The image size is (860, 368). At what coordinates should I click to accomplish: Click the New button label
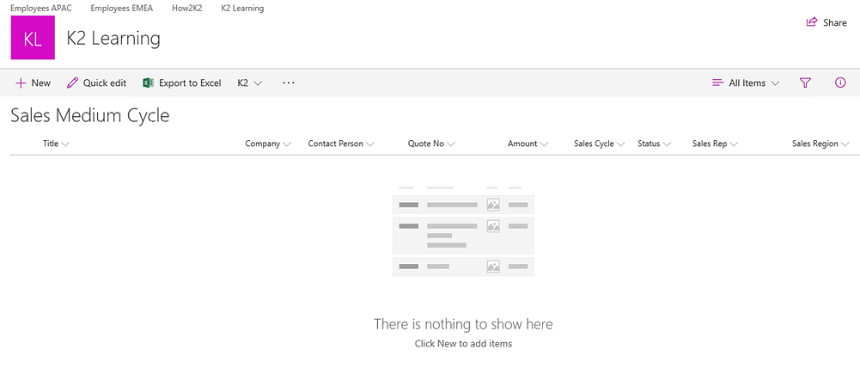[x=41, y=83]
